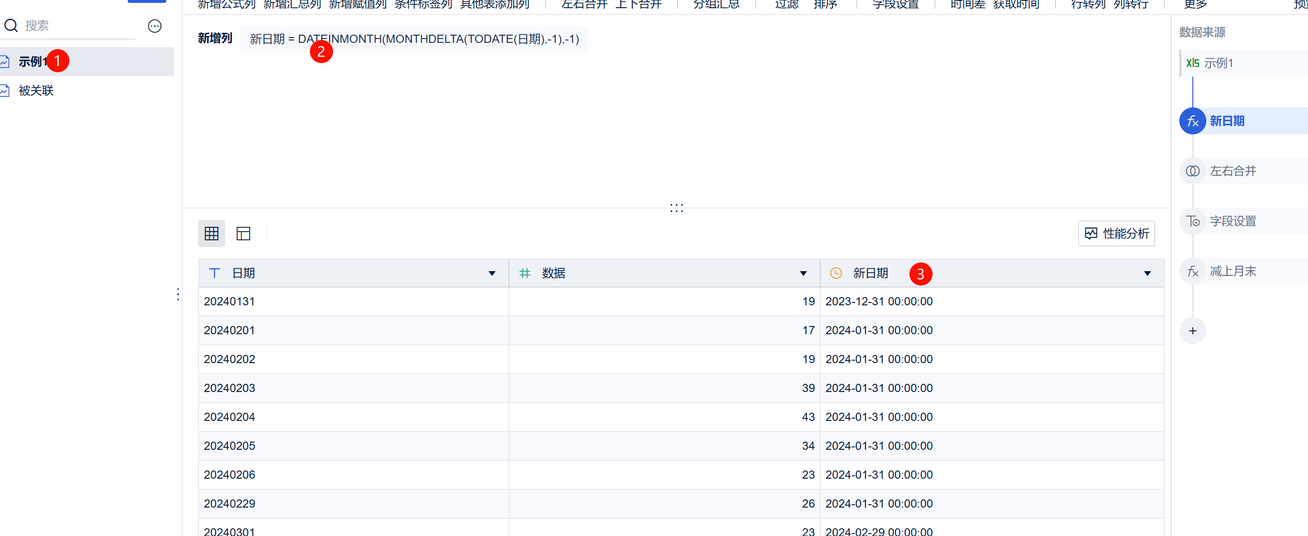Choose 获取时间 in the top toolbar

[1016, 4]
